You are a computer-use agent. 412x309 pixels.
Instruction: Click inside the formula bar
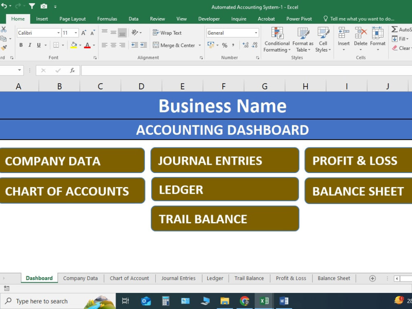click(246, 70)
